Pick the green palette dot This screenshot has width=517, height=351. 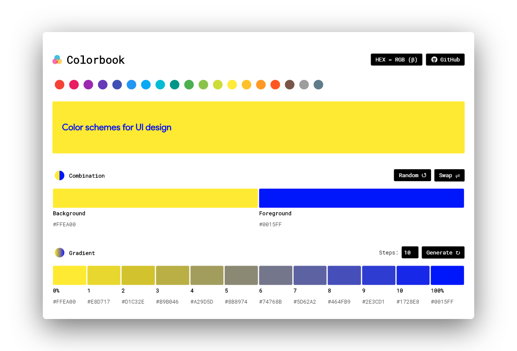tap(189, 85)
